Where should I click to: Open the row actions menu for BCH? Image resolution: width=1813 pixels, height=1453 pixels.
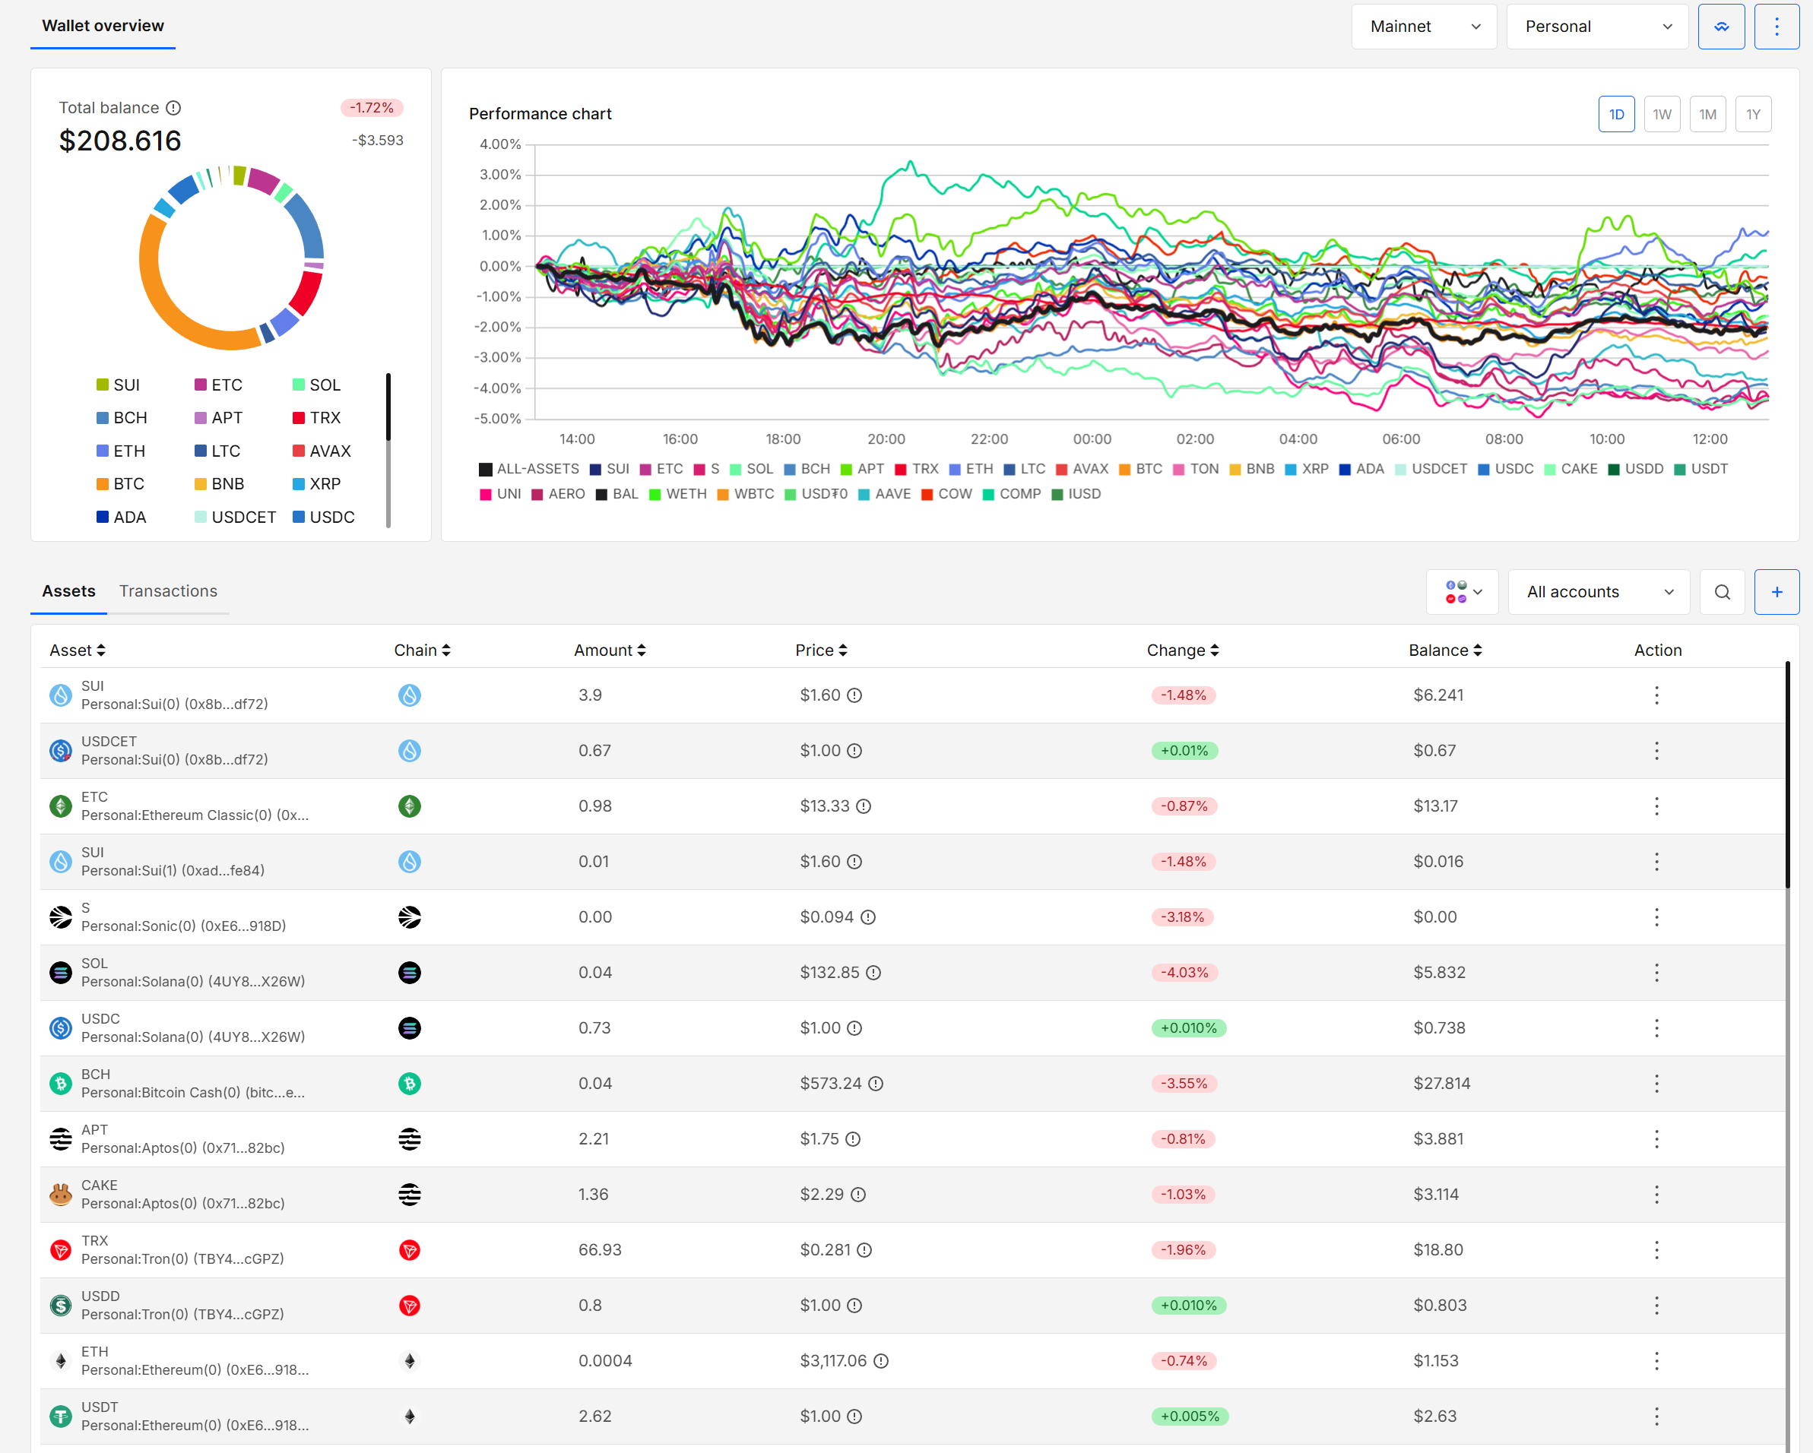tap(1656, 1083)
